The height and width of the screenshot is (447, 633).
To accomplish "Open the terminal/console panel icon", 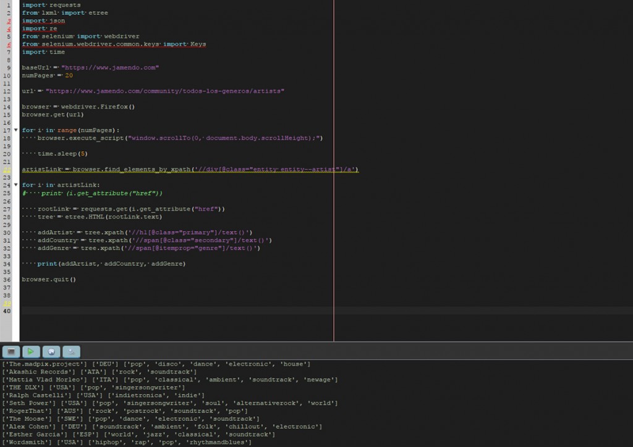I will pos(11,351).
